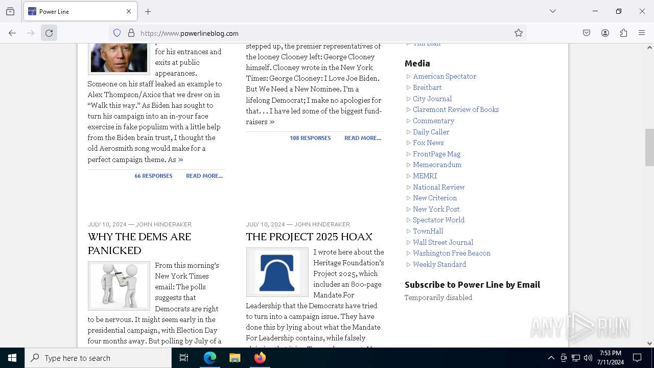
Task: Open National Review link
Action: click(x=439, y=187)
